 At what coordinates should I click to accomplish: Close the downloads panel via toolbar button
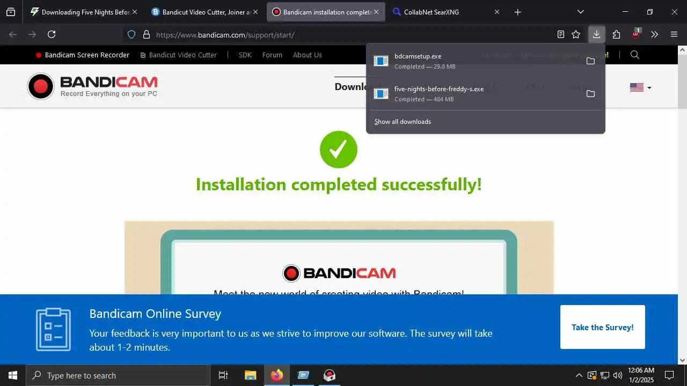coord(596,34)
